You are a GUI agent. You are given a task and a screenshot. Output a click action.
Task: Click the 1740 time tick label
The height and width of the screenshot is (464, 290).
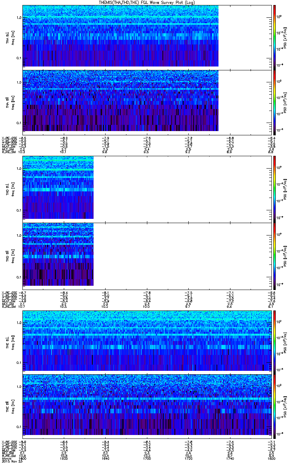pos(230,458)
